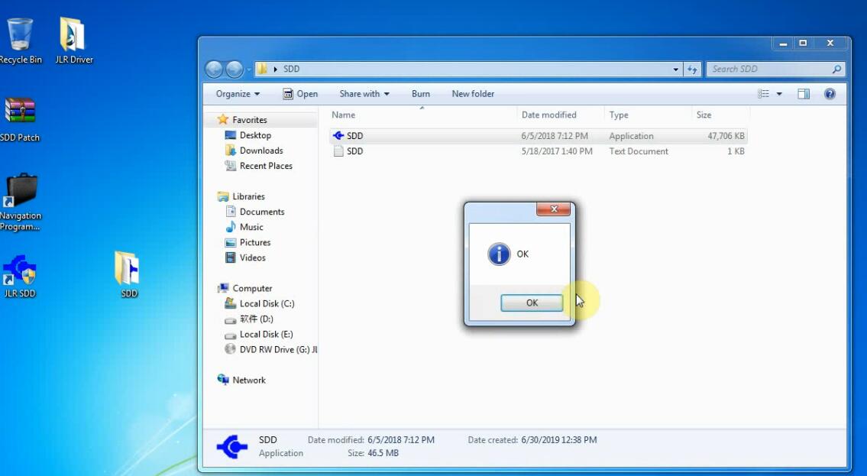Click the SDD breadcrumb in address bar
The image size is (867, 476).
pos(291,69)
